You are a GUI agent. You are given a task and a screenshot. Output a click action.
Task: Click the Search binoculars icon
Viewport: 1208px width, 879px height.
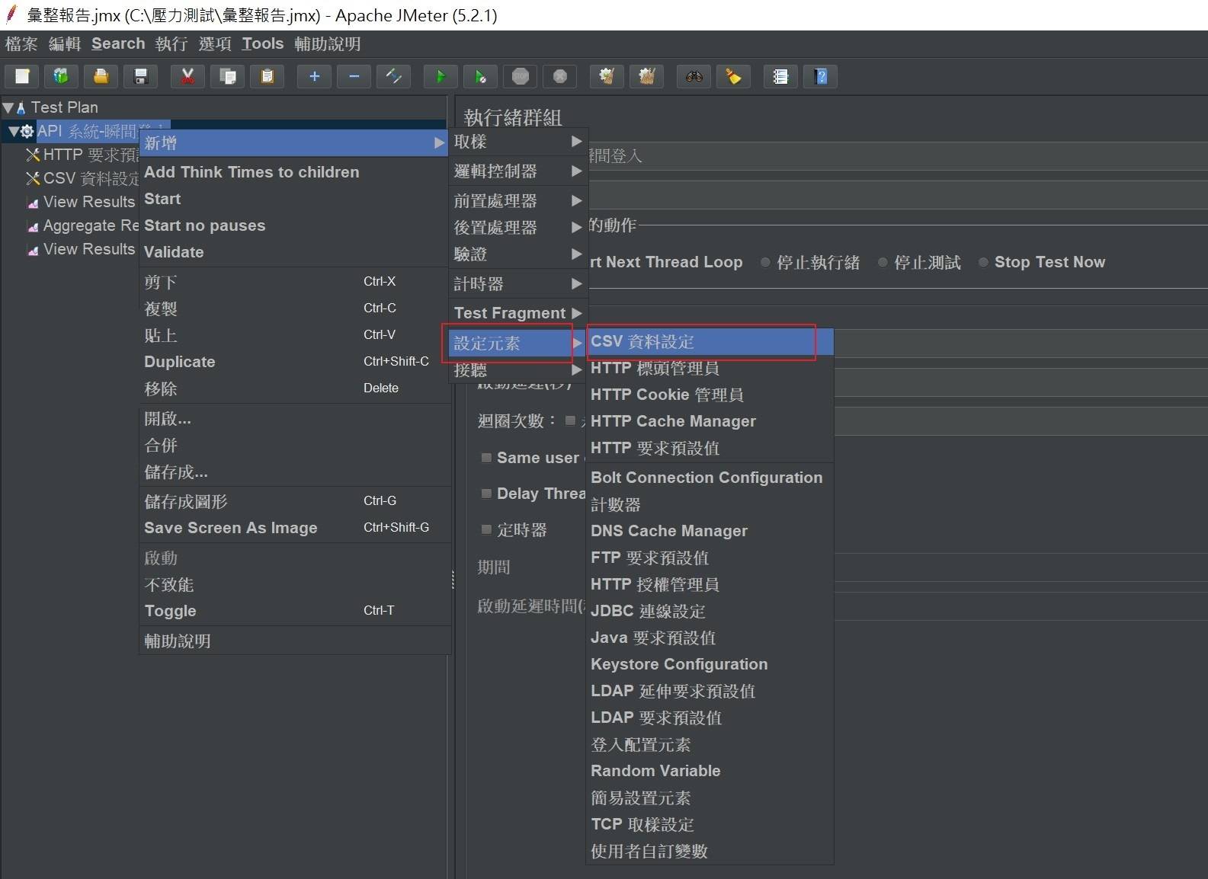click(694, 76)
